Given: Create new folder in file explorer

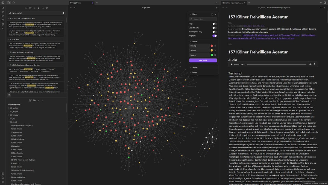Looking at the screenshot, I should tap(34, 100).
